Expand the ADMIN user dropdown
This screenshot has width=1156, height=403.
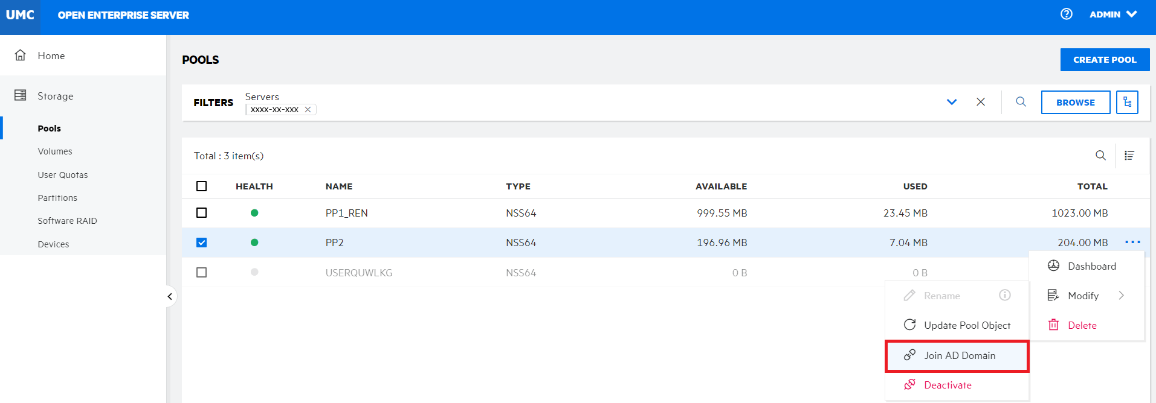(x=1113, y=14)
